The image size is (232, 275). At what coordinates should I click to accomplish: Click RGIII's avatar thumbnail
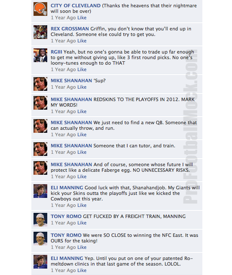click(40, 55)
